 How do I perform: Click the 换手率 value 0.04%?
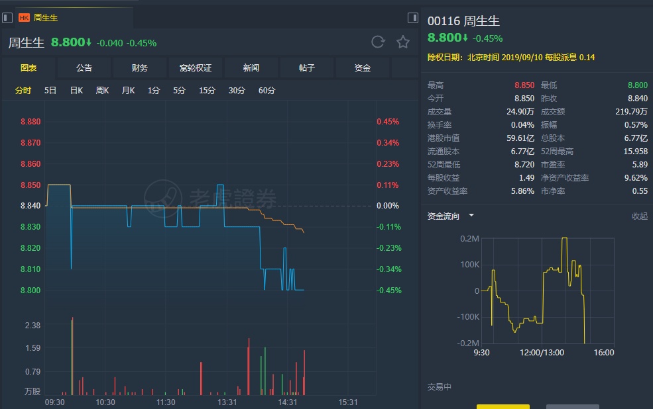[x=522, y=125]
